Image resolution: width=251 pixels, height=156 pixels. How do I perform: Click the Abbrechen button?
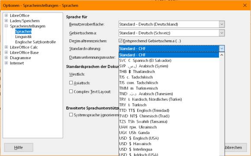[235, 147]
